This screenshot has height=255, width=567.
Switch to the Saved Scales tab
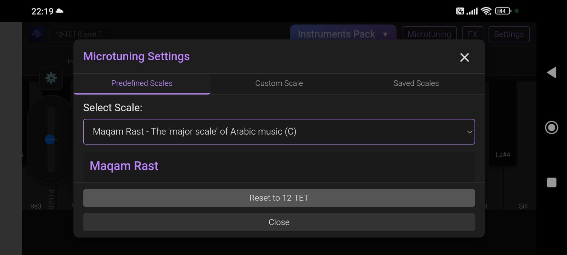(416, 83)
